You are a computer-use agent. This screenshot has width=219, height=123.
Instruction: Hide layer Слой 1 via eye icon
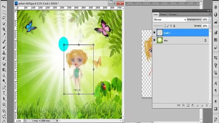click(x=154, y=33)
